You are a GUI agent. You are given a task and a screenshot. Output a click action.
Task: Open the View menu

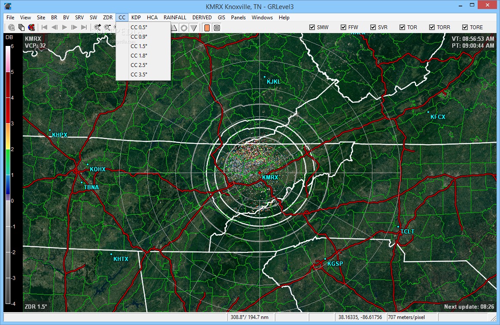(x=25, y=18)
